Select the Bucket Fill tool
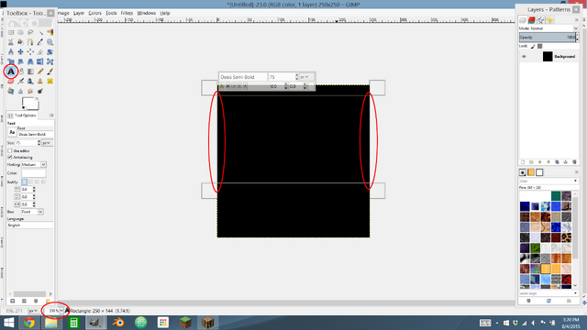This screenshot has width=587, height=330. click(20, 71)
